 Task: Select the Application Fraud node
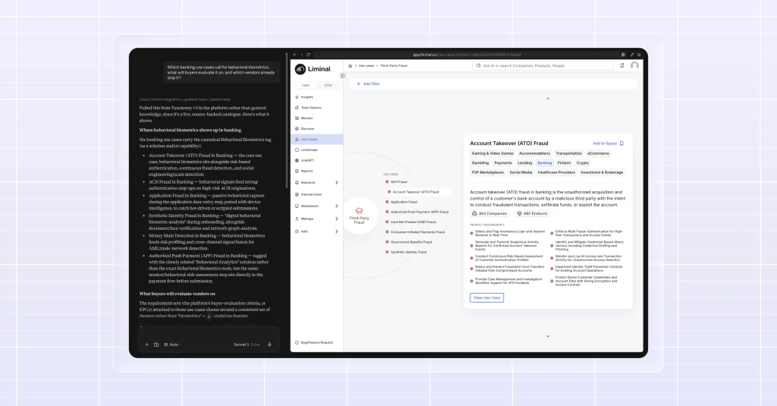coord(401,202)
